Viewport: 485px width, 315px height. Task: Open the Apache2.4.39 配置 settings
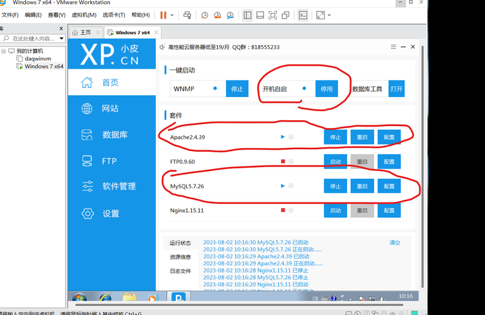coord(389,137)
